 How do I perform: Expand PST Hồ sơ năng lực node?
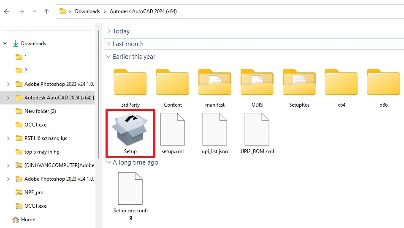click(8, 138)
